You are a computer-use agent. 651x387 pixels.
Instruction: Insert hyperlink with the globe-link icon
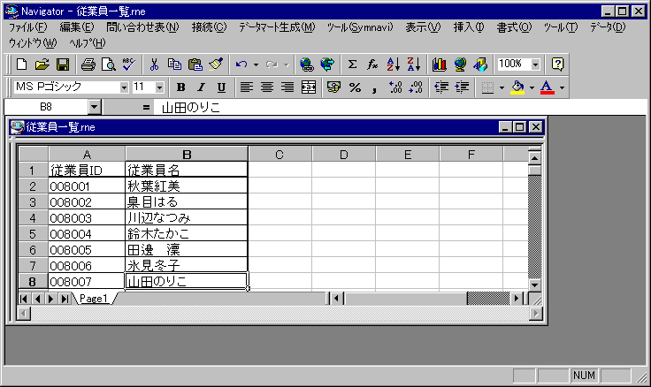pos(306,64)
